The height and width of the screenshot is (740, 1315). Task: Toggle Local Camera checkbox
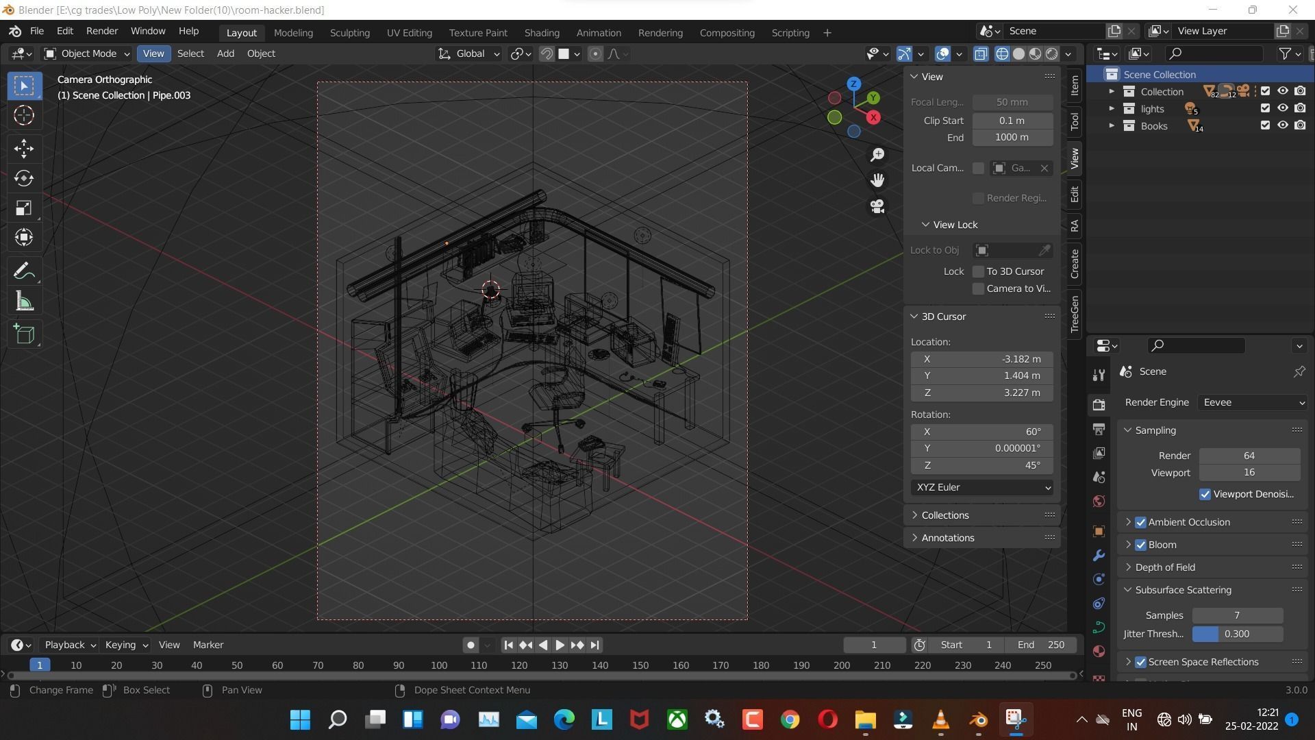click(x=978, y=168)
